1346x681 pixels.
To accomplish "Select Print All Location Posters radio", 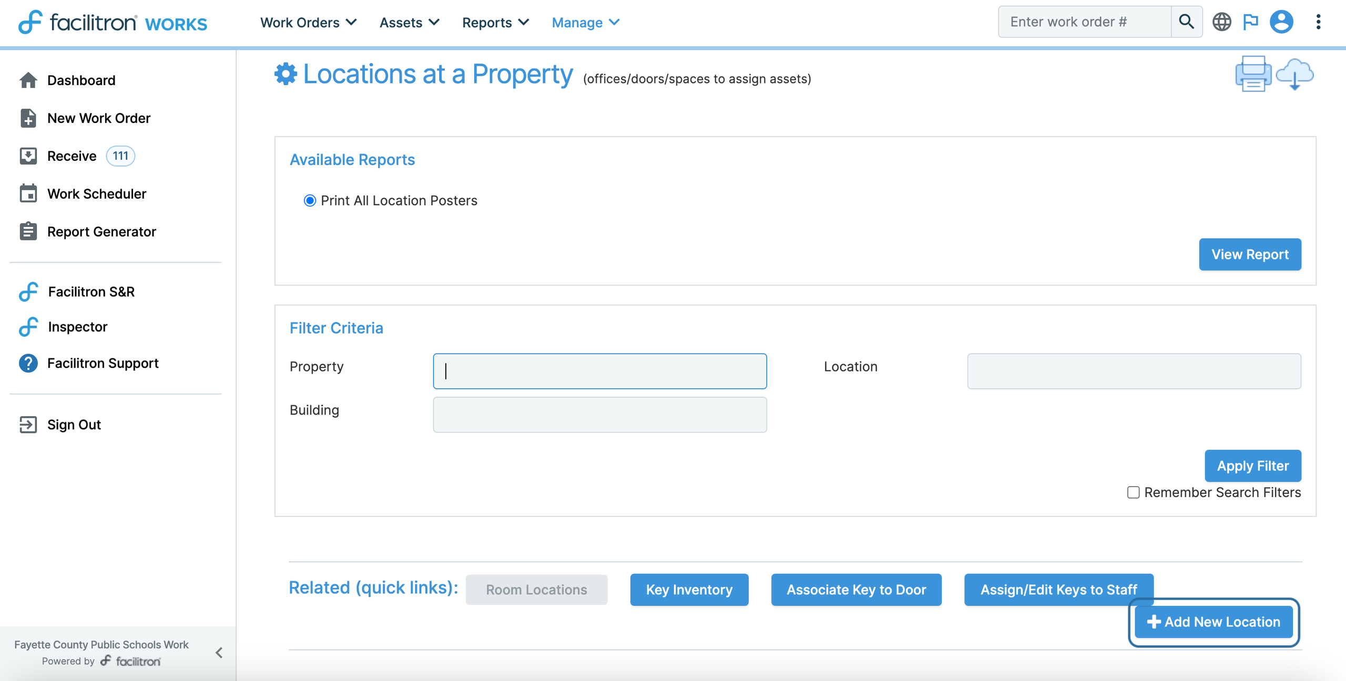I will point(310,200).
